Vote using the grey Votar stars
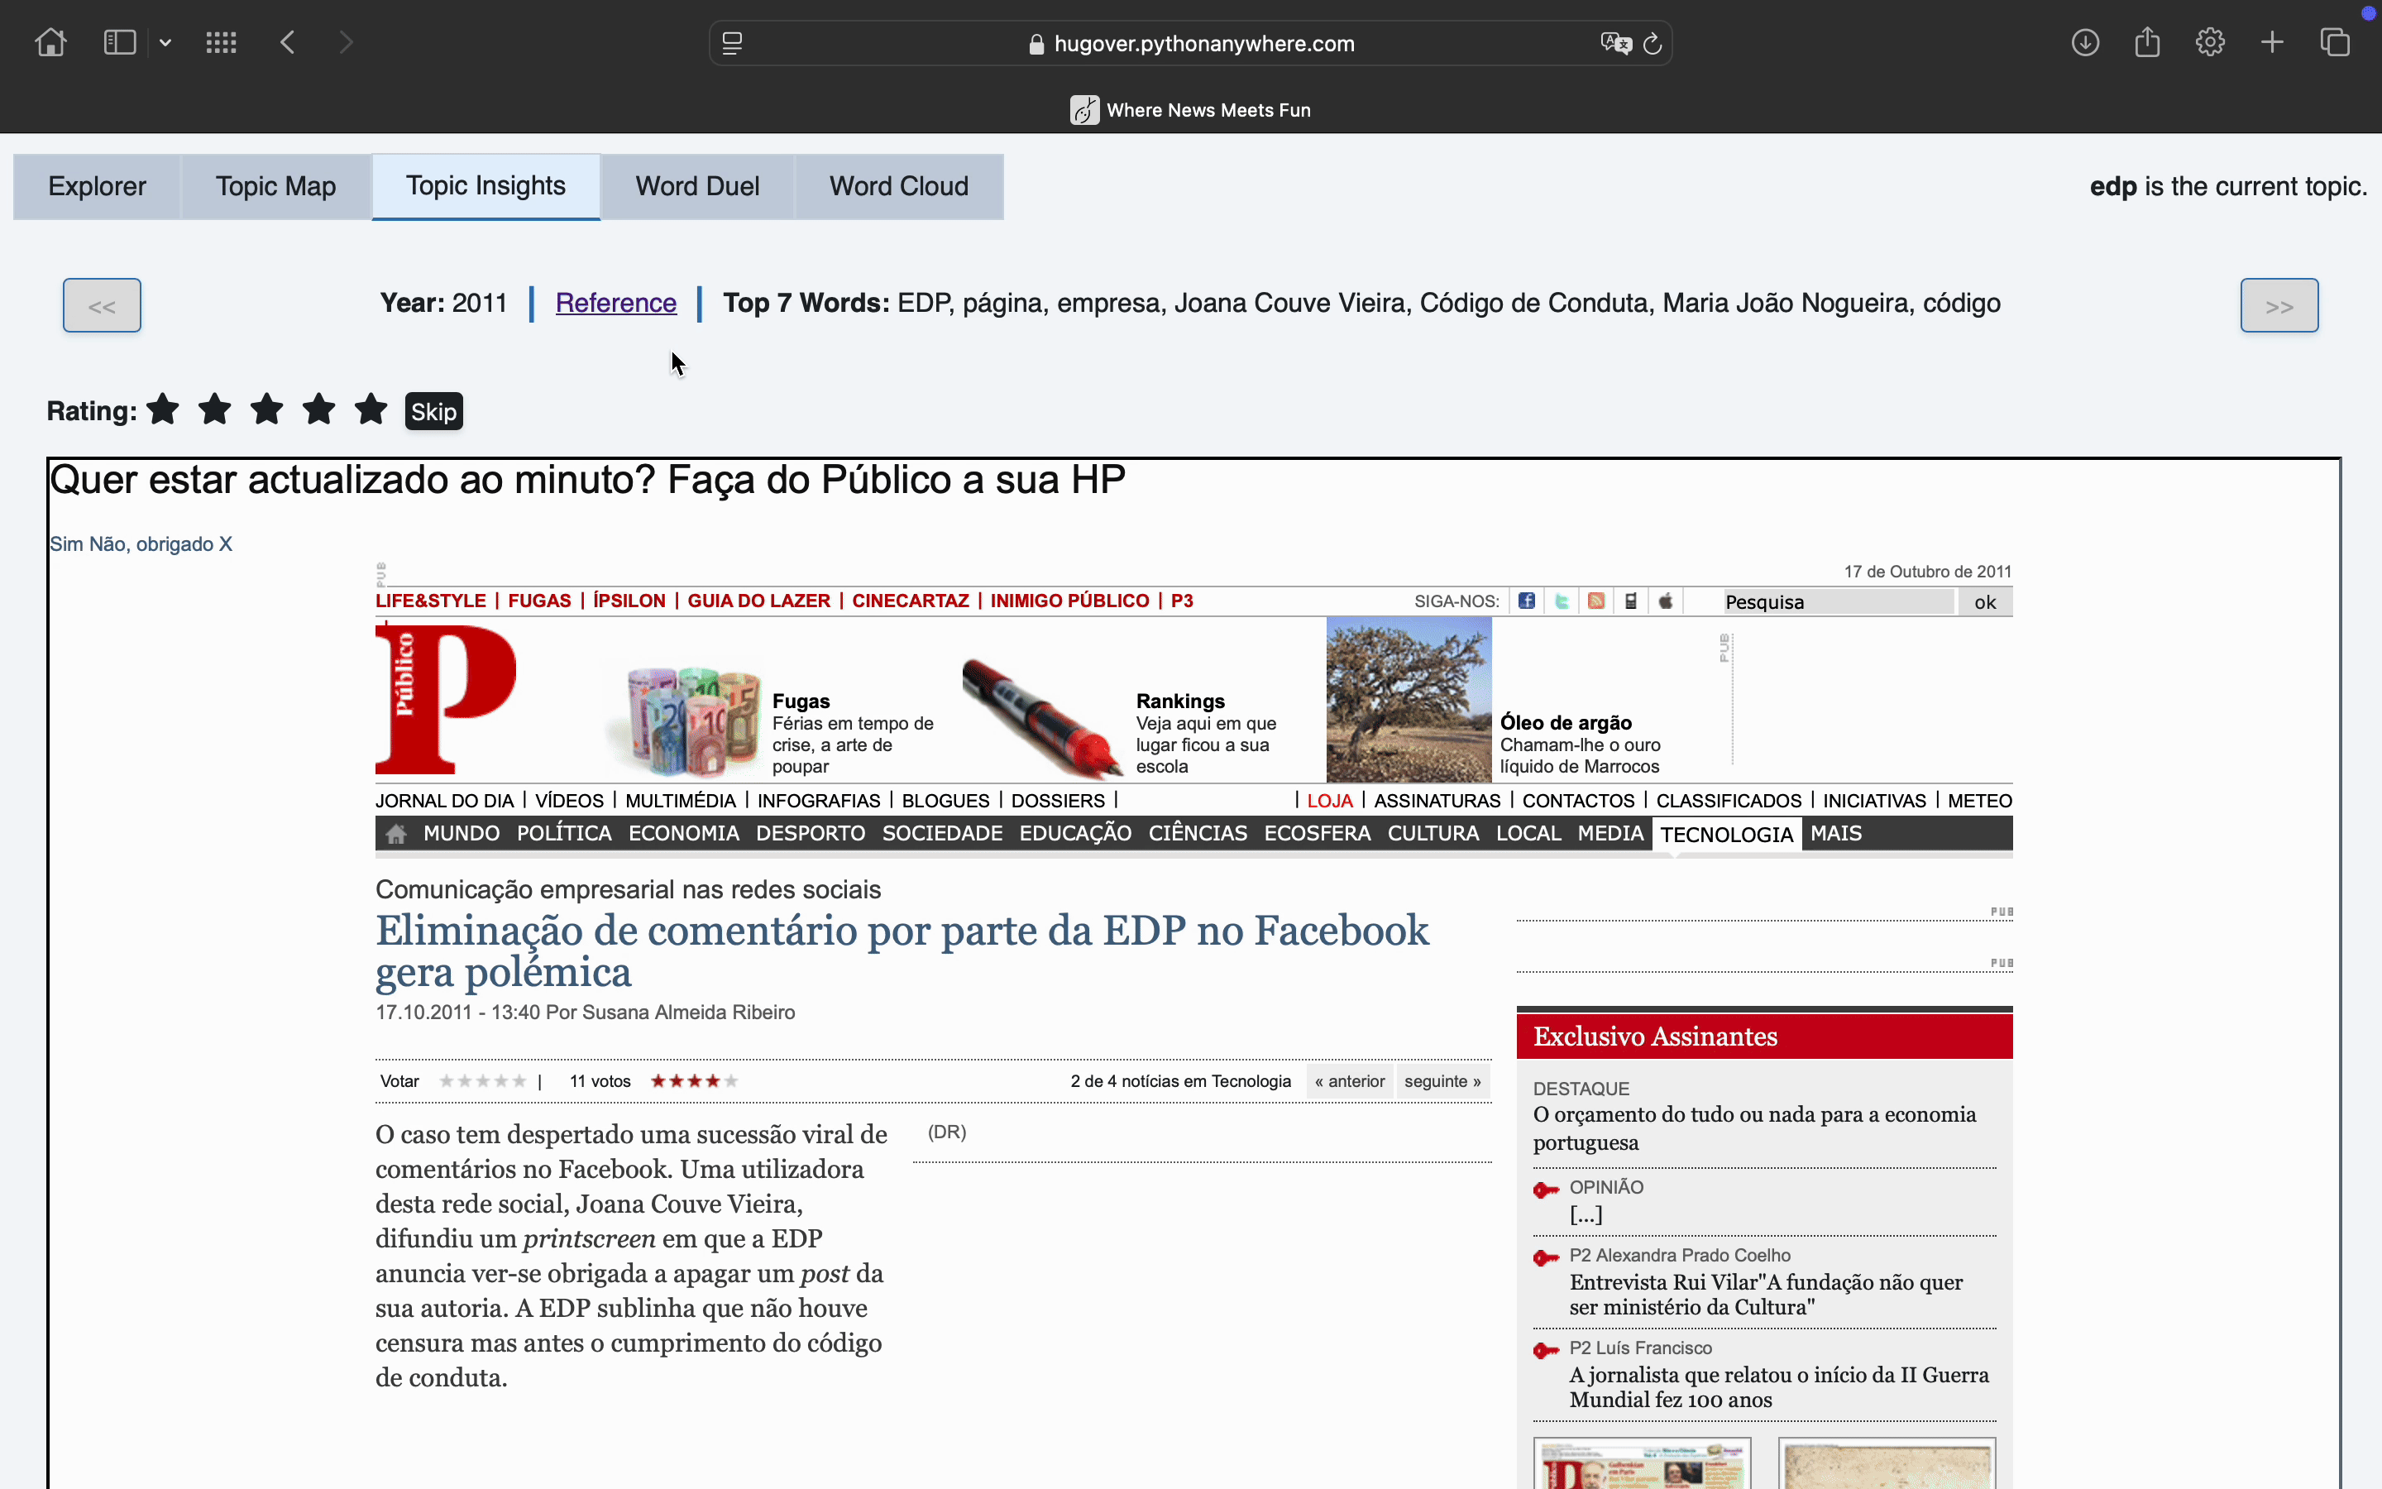 coord(482,1080)
